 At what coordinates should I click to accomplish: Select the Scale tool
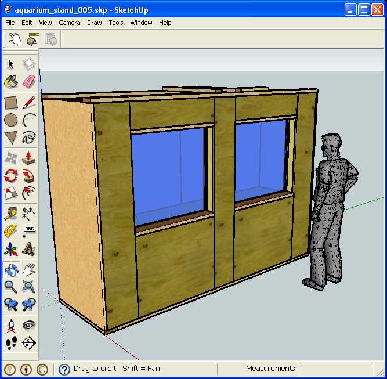point(11,193)
